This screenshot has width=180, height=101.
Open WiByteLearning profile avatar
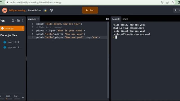5,10
